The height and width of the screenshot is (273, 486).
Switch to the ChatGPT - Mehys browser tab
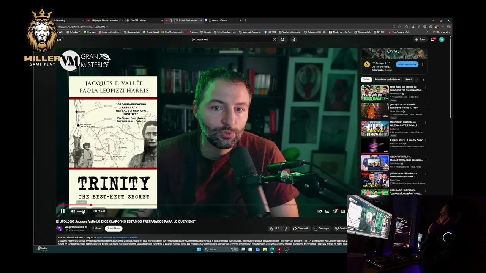(144, 20)
